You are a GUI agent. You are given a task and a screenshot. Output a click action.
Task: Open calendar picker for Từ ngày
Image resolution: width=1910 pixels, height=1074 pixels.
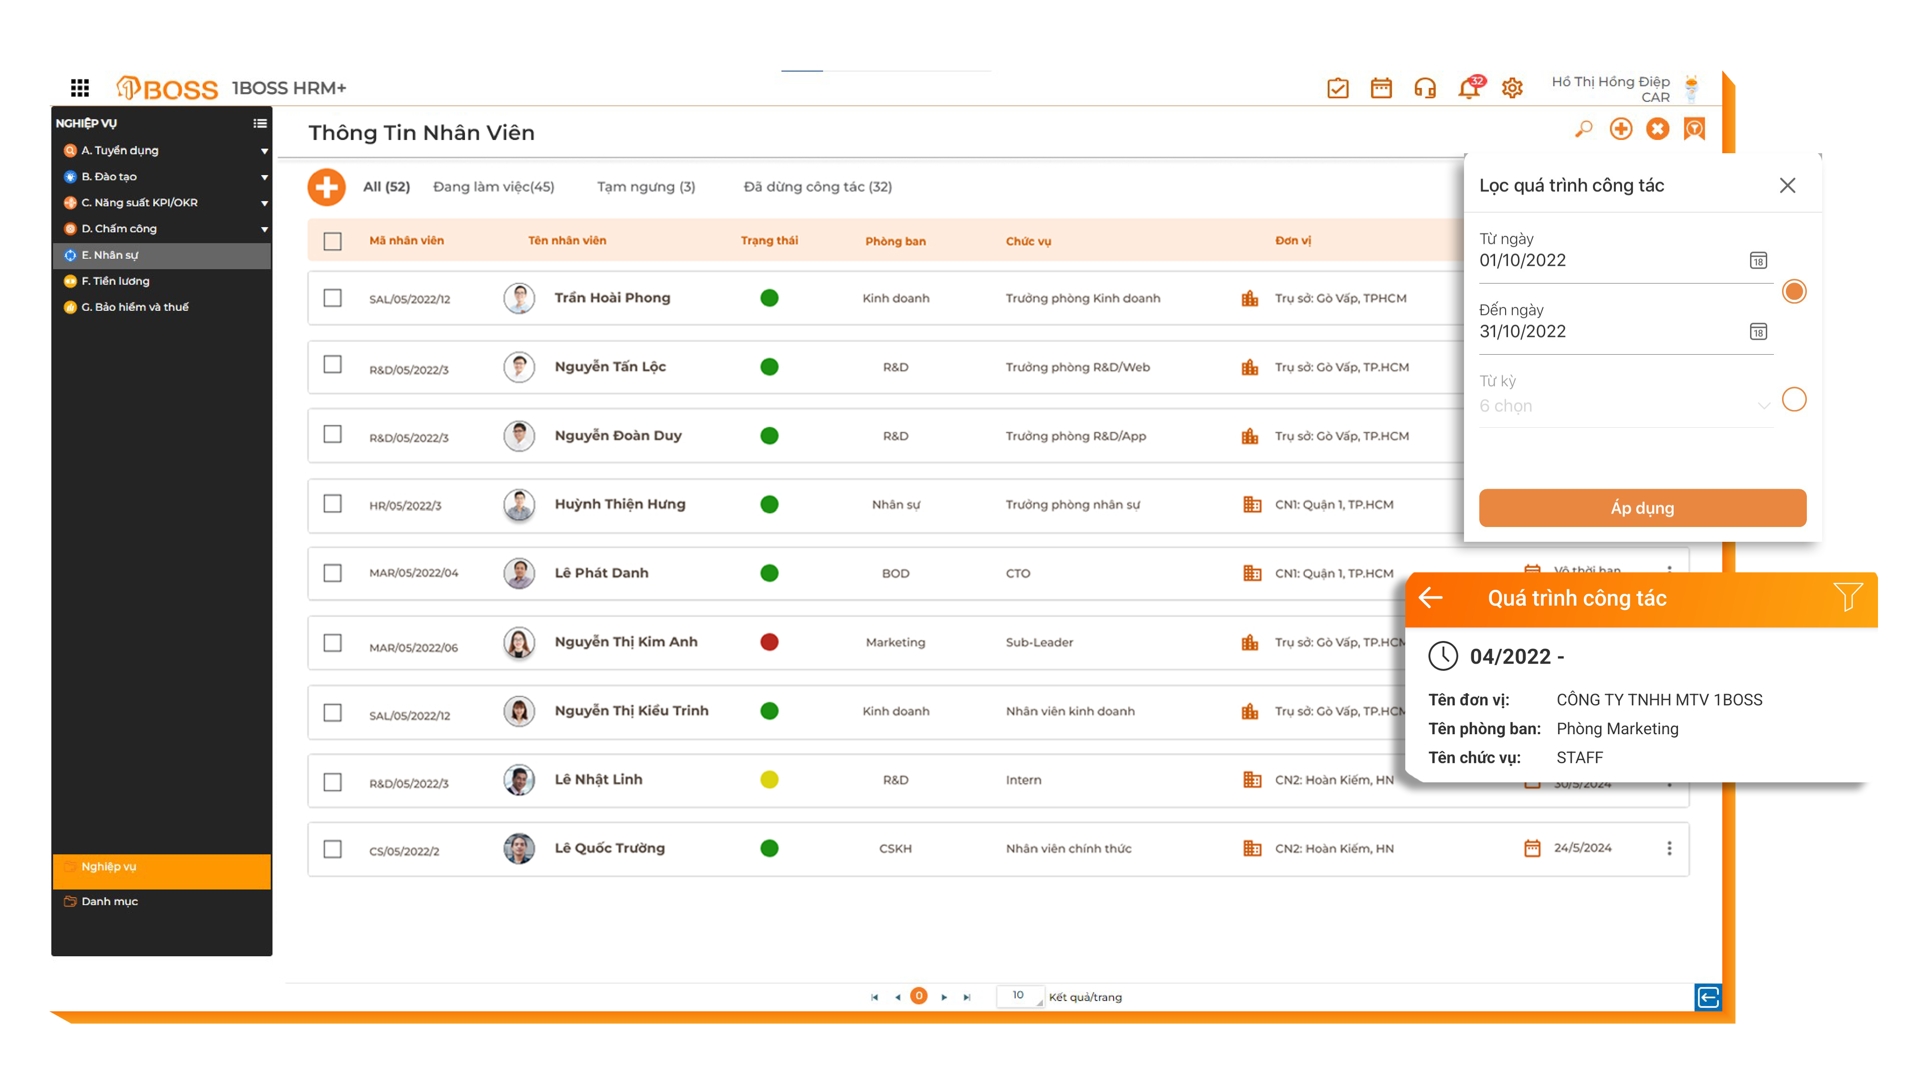[1758, 260]
